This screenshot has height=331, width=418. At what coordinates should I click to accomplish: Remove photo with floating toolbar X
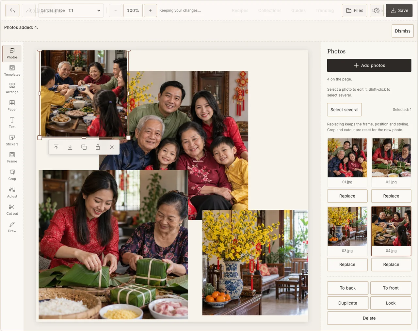[x=112, y=147]
